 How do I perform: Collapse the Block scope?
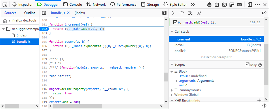(172, 72)
